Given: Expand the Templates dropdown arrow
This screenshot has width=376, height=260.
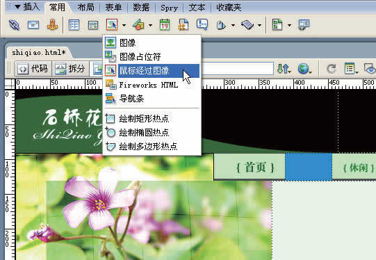Looking at the screenshot, I should point(289,25).
